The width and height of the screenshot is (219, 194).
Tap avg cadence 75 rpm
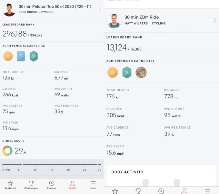tap(8, 112)
